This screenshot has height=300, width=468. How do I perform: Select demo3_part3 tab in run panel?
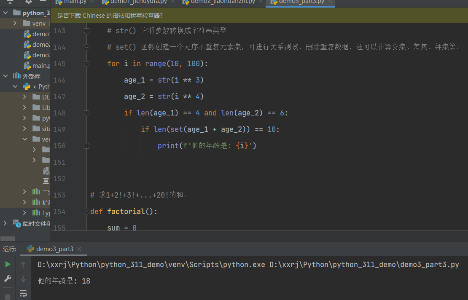click(54, 249)
